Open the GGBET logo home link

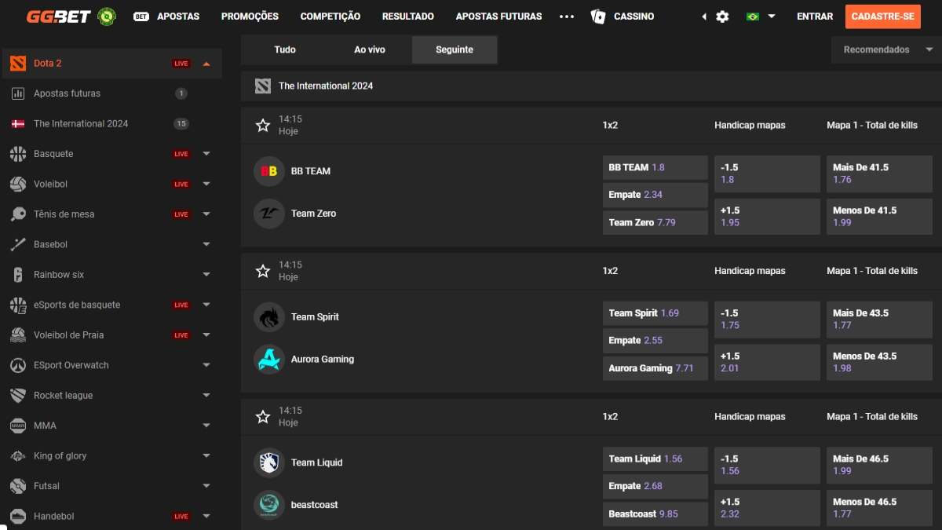(59, 16)
